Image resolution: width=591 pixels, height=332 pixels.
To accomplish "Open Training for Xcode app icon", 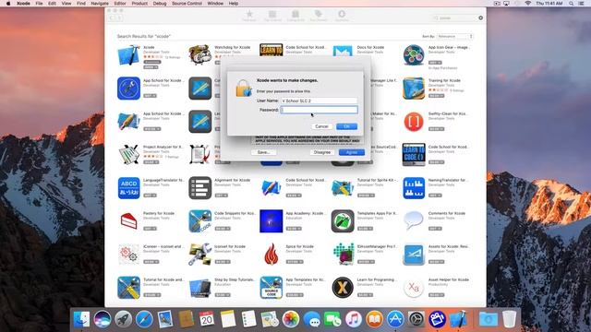I will pos(414,89).
